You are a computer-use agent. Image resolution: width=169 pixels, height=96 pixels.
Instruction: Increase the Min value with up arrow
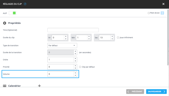click(89, 36)
